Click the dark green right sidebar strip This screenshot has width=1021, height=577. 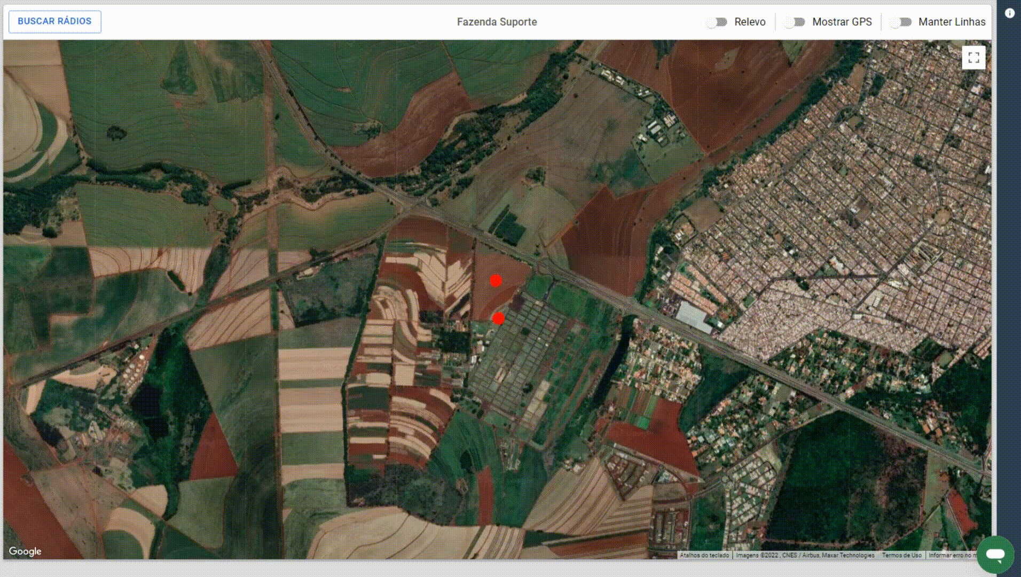[1009, 288]
